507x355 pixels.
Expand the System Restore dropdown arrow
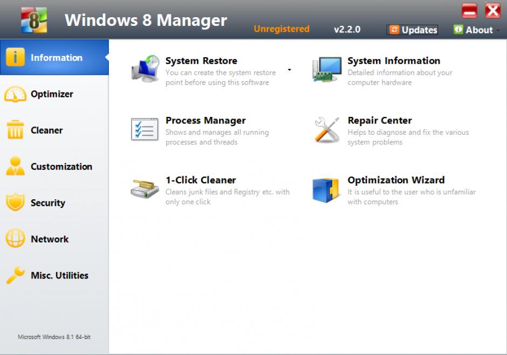point(290,70)
